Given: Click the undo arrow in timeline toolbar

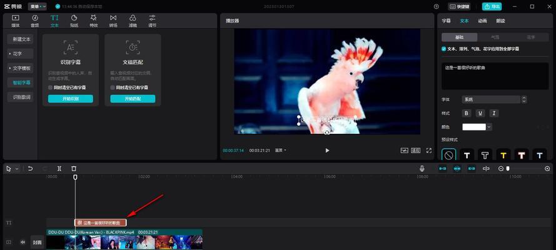Looking at the screenshot, I should pyautogui.click(x=30, y=169).
